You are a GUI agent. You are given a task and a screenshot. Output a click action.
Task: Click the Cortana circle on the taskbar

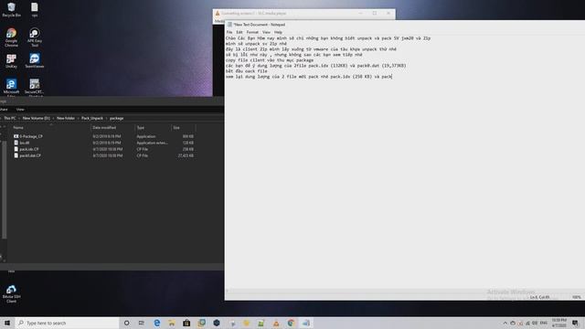126,323
